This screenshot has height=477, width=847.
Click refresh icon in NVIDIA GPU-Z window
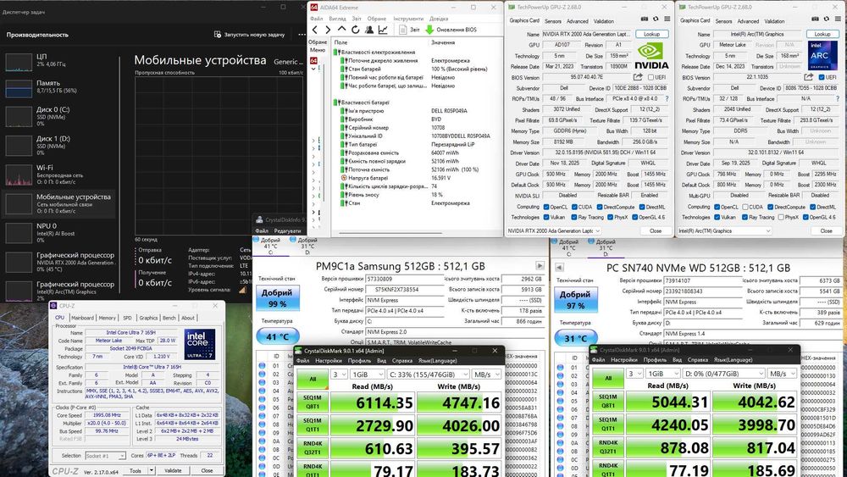[656, 19]
